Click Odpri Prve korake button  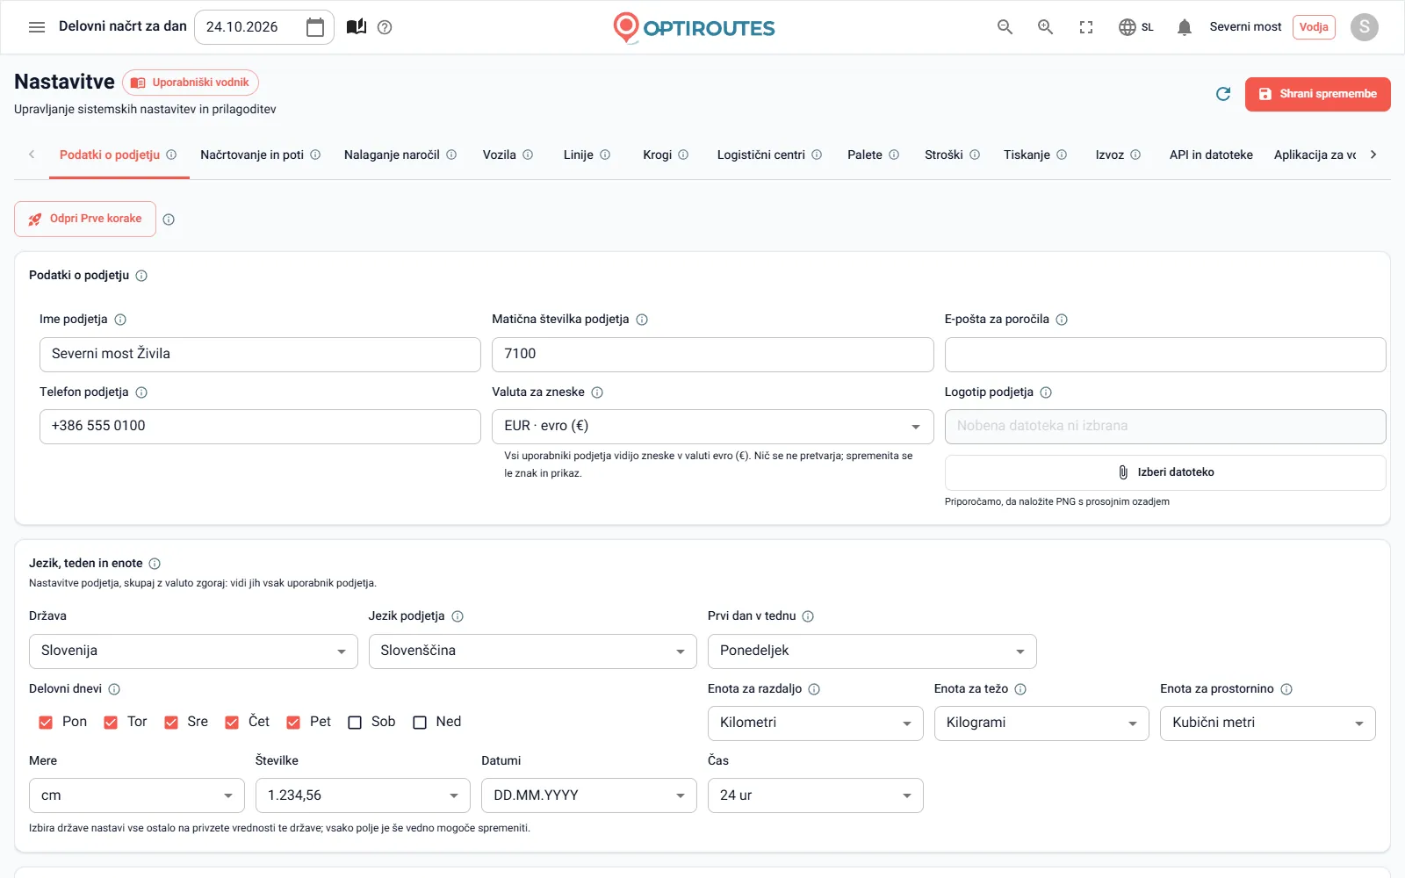point(85,219)
